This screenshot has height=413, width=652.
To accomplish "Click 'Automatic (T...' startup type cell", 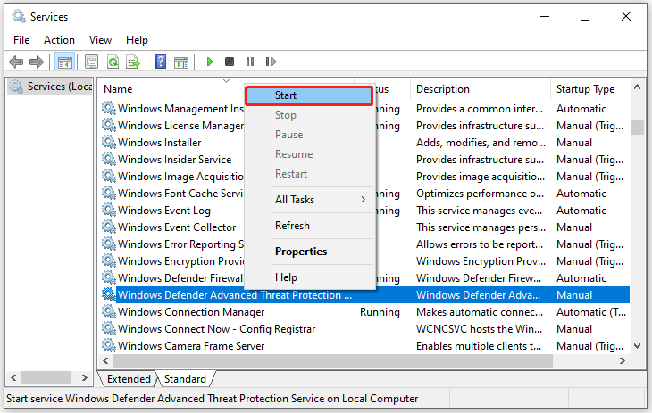I will (x=591, y=312).
